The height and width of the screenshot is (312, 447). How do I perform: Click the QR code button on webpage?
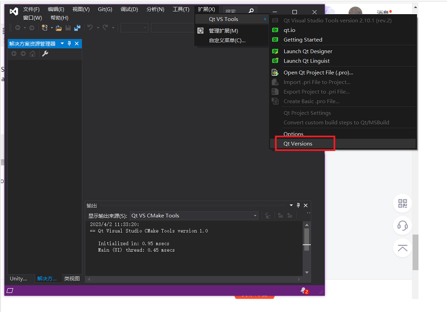point(403,203)
